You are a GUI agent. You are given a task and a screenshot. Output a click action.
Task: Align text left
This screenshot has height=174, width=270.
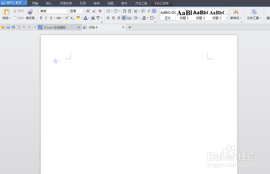[108, 18]
